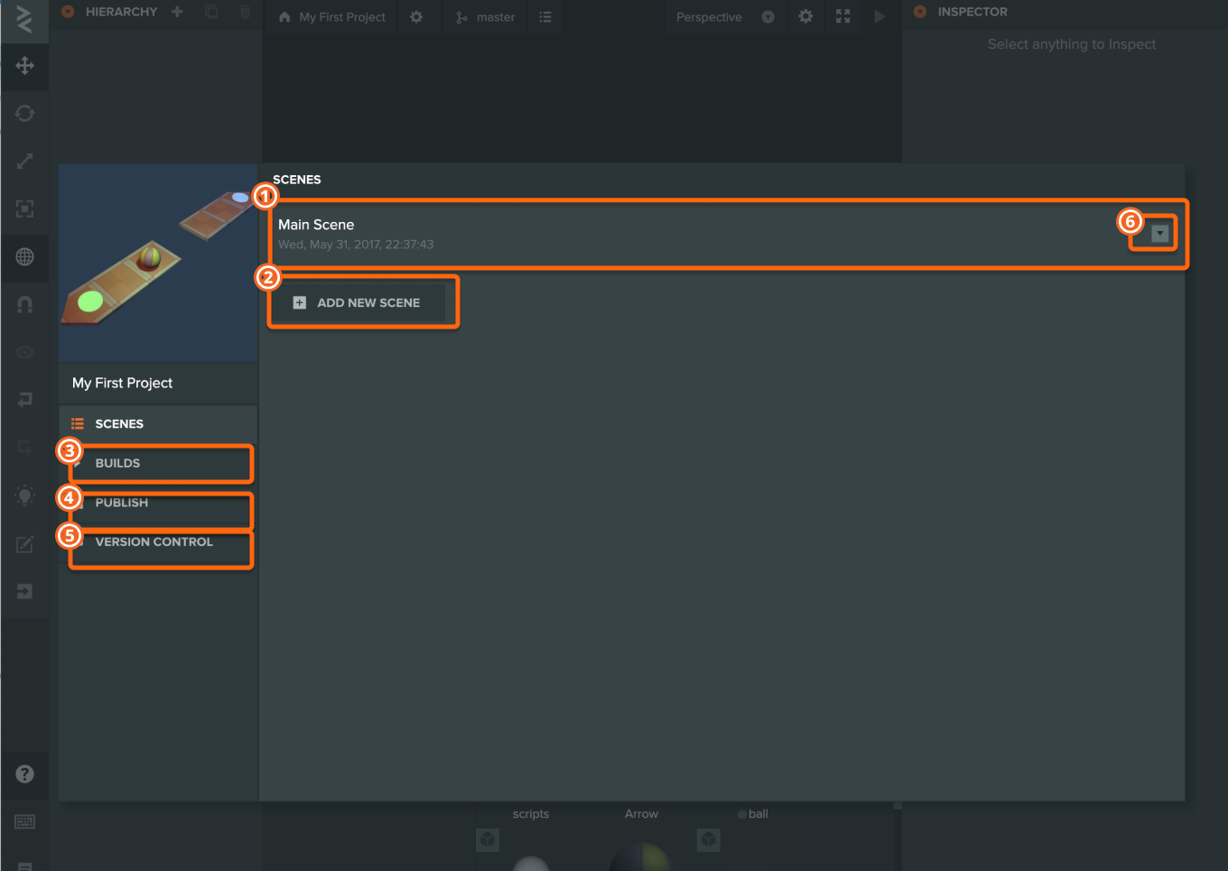The image size is (1228, 871).
Task: Toggle the world/local globe icon
Action: coord(24,257)
